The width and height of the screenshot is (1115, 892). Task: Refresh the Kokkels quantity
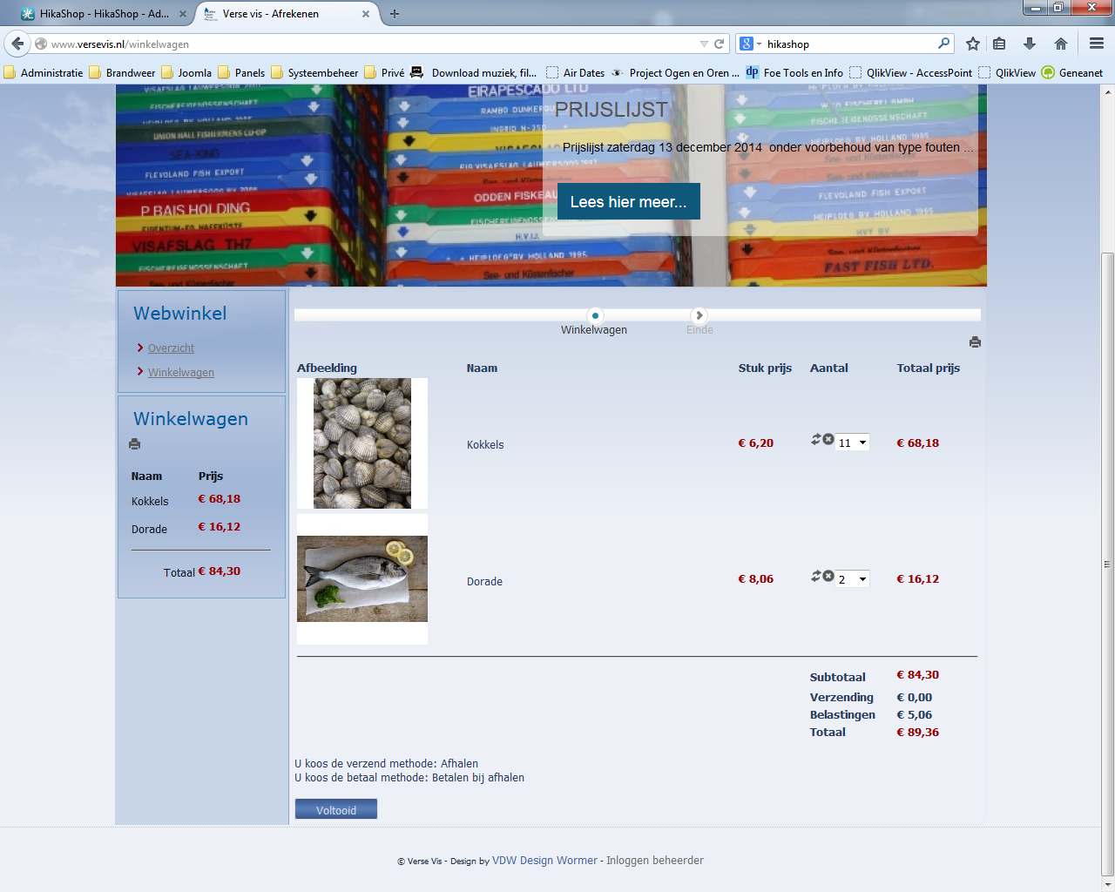[x=816, y=440]
